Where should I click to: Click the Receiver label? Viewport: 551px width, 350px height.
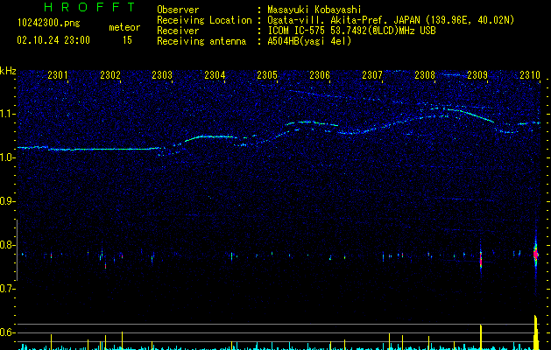178,31
